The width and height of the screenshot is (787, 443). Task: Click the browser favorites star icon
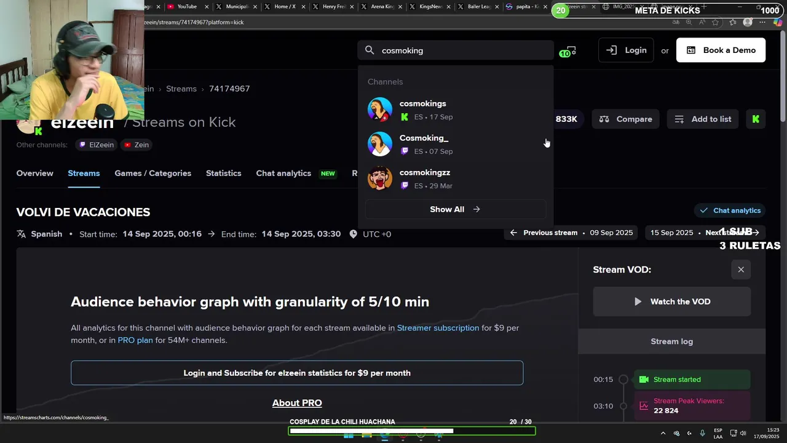tap(715, 22)
